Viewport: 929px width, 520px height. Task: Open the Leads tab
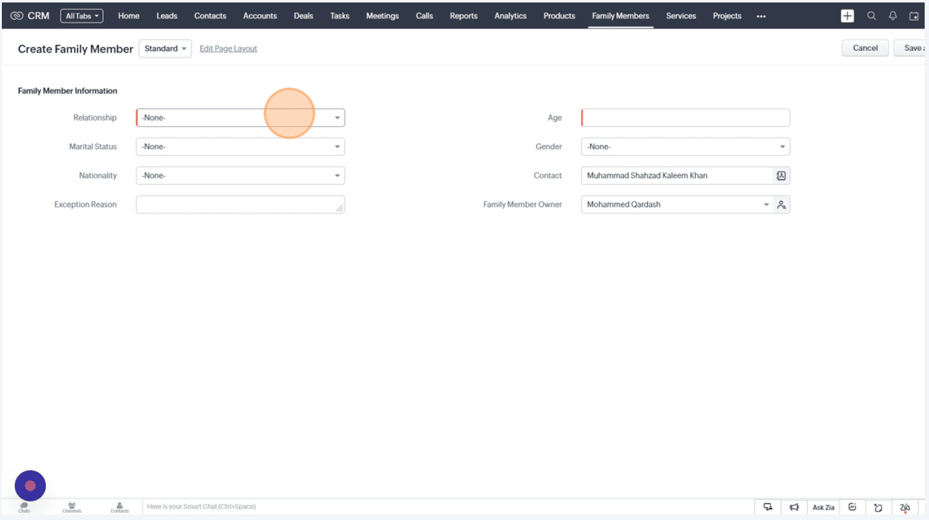(x=167, y=16)
